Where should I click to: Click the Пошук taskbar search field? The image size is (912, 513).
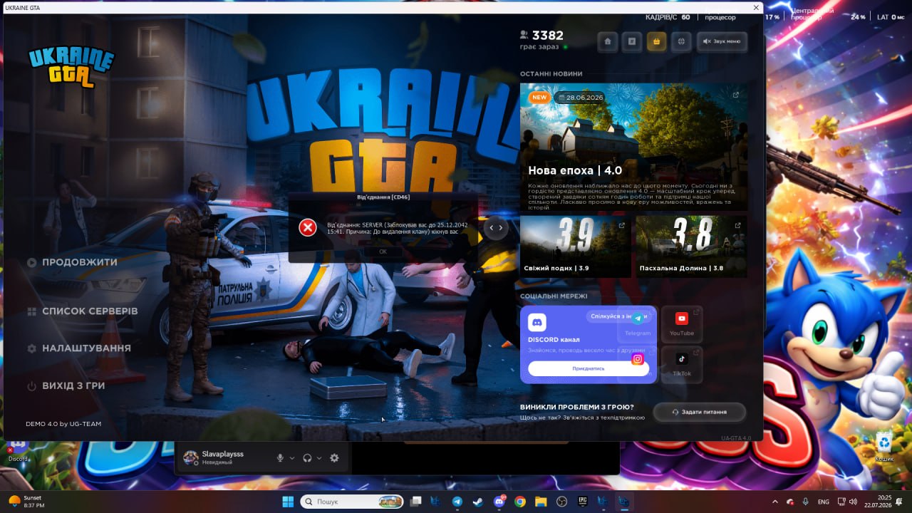[352, 502]
